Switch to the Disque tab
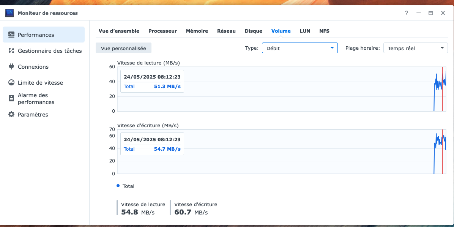The image size is (454, 227). click(x=253, y=31)
